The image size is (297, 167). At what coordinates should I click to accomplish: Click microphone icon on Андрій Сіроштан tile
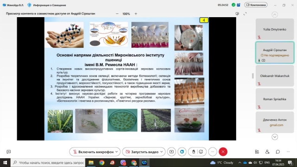pyautogui.click(x=259, y=60)
